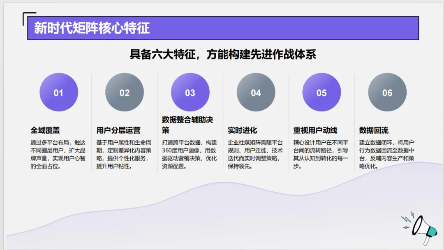Select the heading 重视用户动线
Screen dimensions: 444x250
click(315, 130)
